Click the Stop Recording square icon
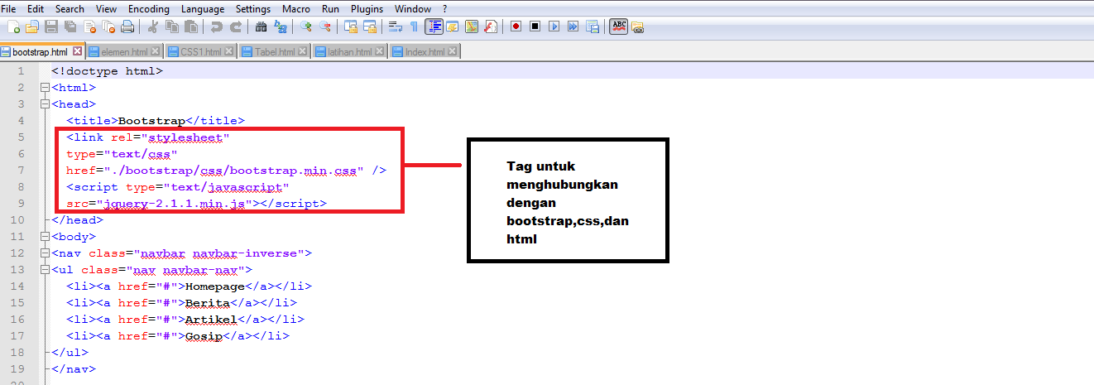 [x=535, y=26]
